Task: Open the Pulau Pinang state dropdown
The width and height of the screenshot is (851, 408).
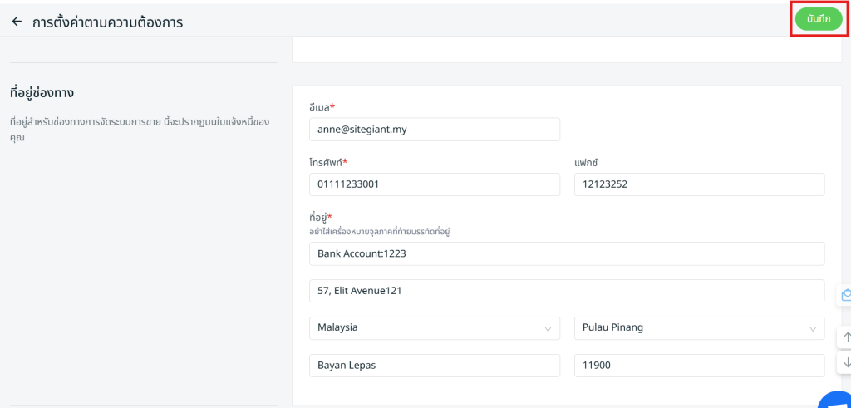Action: 698,328
